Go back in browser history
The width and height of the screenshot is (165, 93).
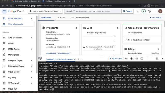tap(3, 6)
